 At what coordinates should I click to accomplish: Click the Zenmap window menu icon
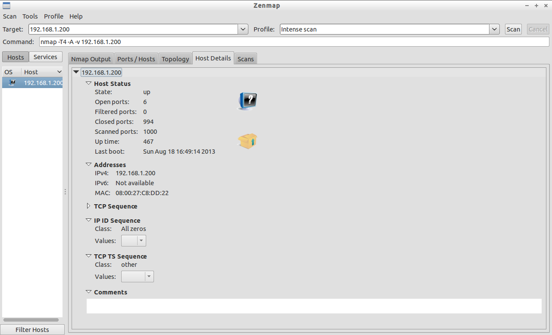click(x=6, y=6)
